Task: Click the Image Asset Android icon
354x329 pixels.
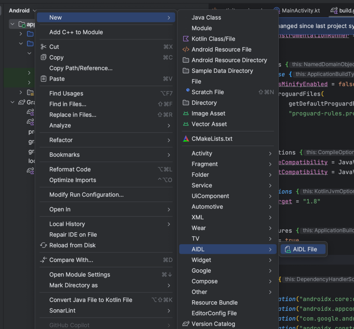Action: [x=186, y=114]
